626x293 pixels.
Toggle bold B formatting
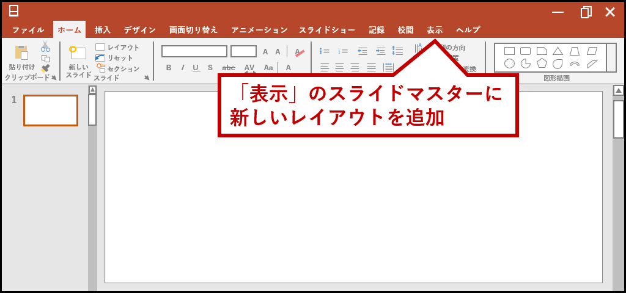[x=169, y=68]
